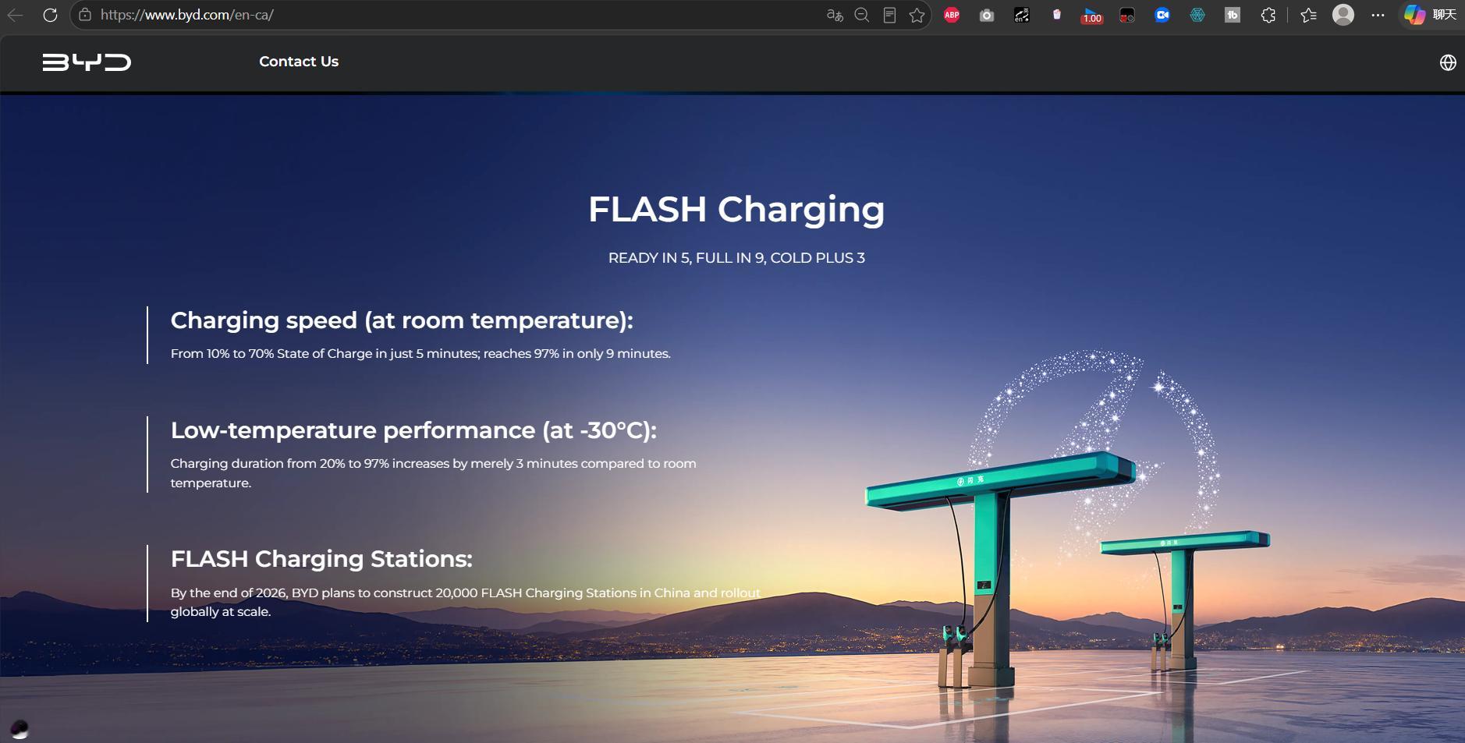The width and height of the screenshot is (1465, 743).
Task: Open the globe language selector
Action: [x=1448, y=62]
